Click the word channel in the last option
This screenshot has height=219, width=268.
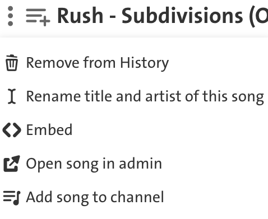pyautogui.click(x=137, y=197)
